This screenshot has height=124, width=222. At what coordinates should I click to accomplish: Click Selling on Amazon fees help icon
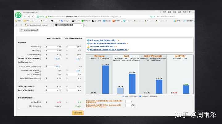40,58
